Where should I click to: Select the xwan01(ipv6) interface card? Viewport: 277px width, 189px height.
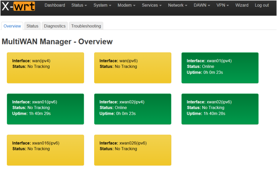click(x=45, y=109)
